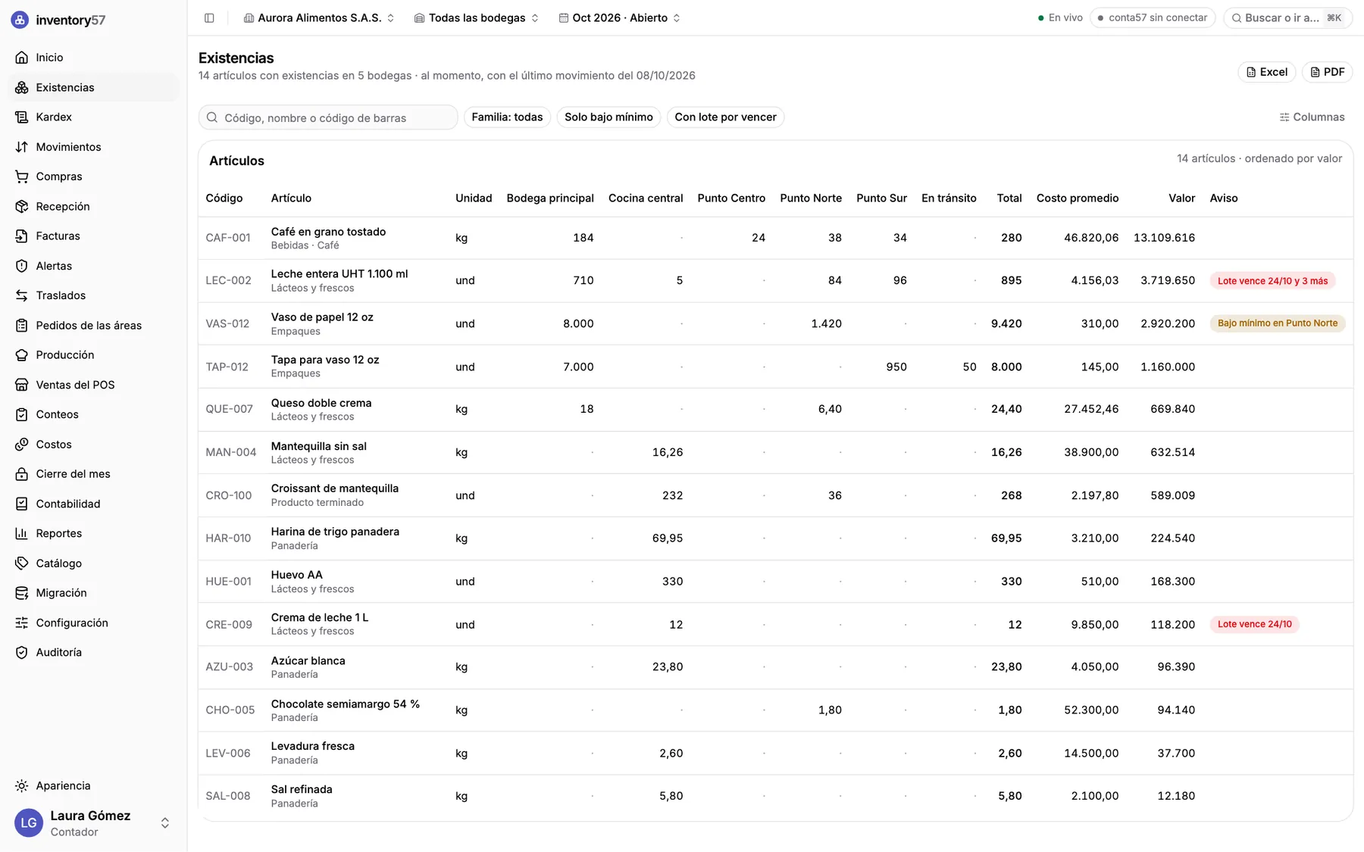The width and height of the screenshot is (1364, 852).
Task: Toggle the Con lote por vencer filter
Action: pyautogui.click(x=725, y=117)
